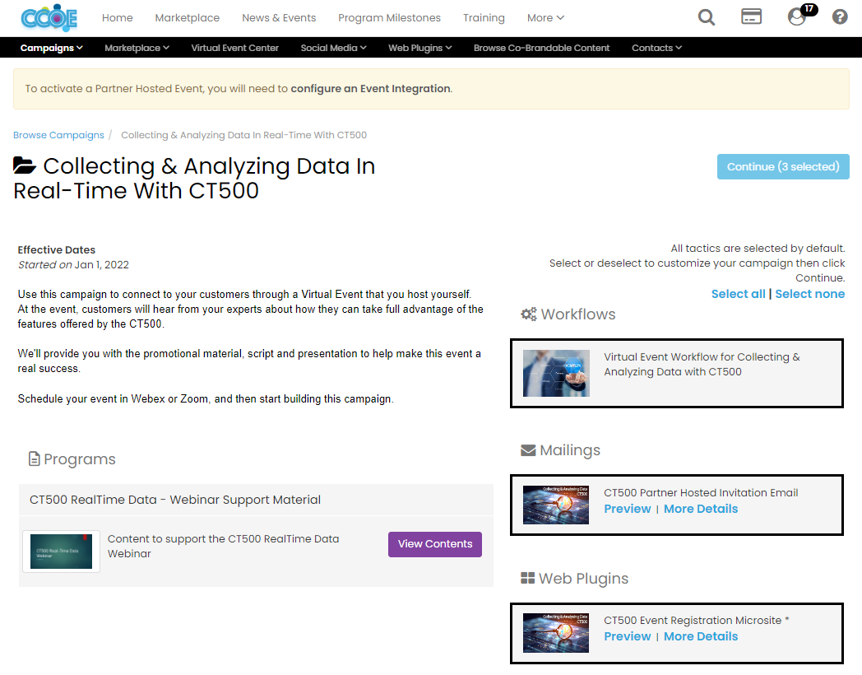Image resolution: width=862 pixels, height=675 pixels.
Task: Go back to Browse Campaigns breadcrumb
Action: (58, 135)
